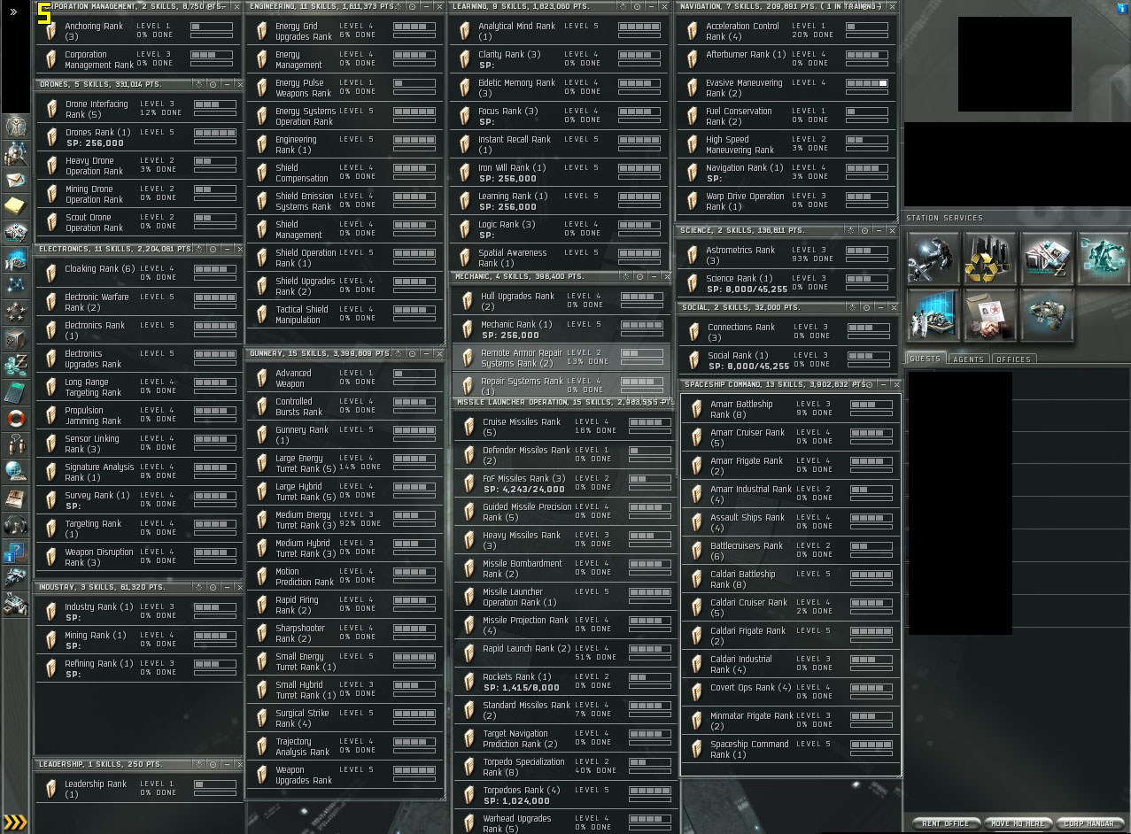Open the in-game browser globe icon
This screenshot has height=834, width=1131.
[16, 472]
